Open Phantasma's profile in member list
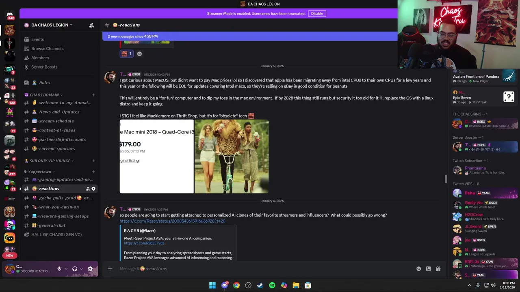This screenshot has height=292, width=520. click(x=485, y=170)
